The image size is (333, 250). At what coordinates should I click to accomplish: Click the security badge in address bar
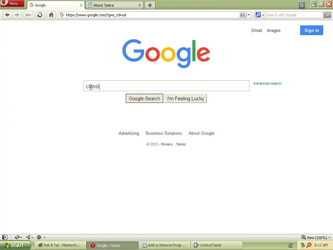click(x=242, y=15)
